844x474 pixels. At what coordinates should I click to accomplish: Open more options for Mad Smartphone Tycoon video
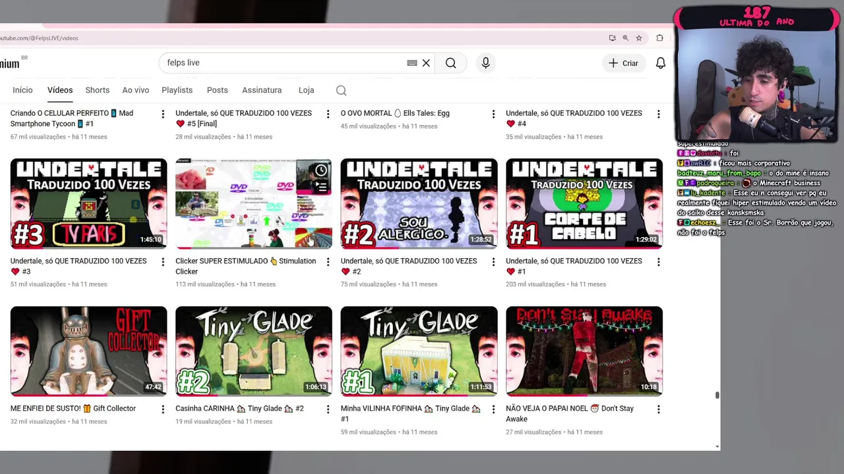163,114
